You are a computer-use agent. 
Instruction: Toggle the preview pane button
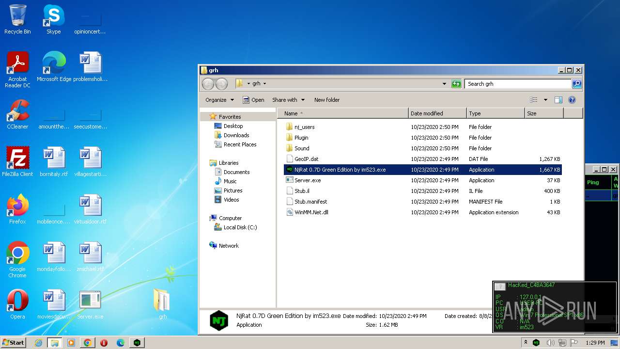[x=558, y=100]
